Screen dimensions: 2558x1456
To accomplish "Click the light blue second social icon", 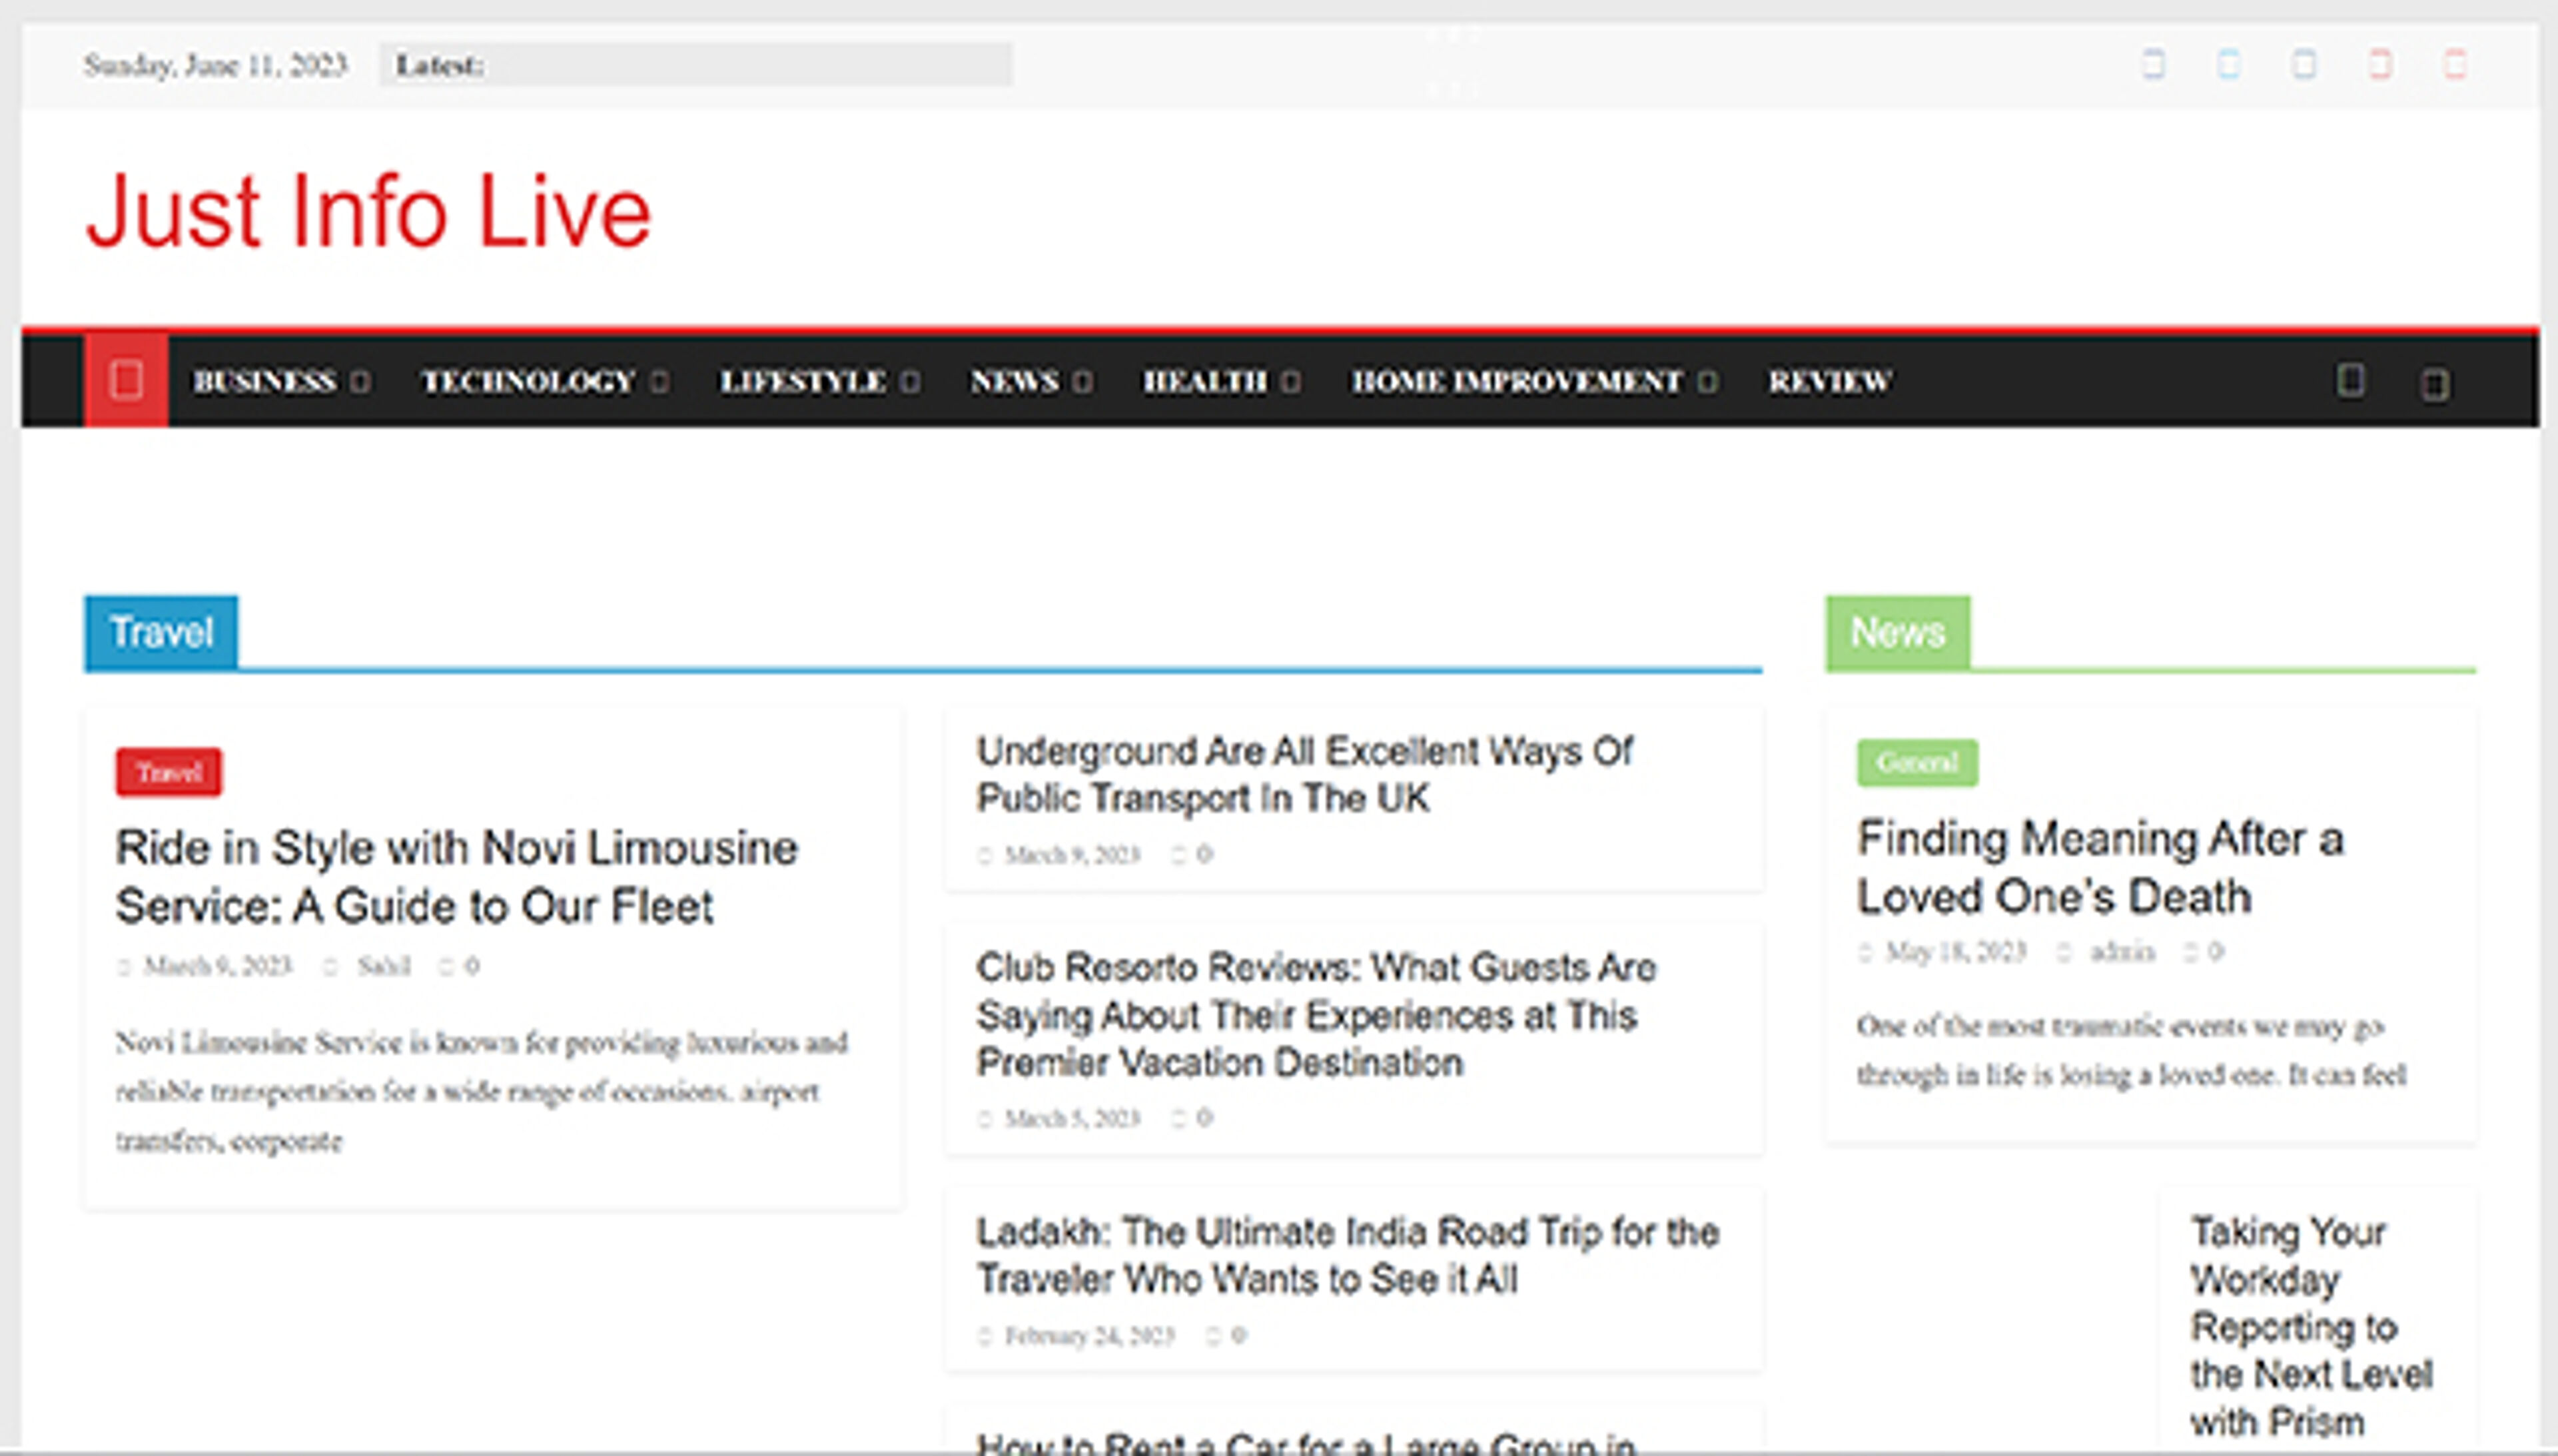I will pyautogui.click(x=2229, y=65).
